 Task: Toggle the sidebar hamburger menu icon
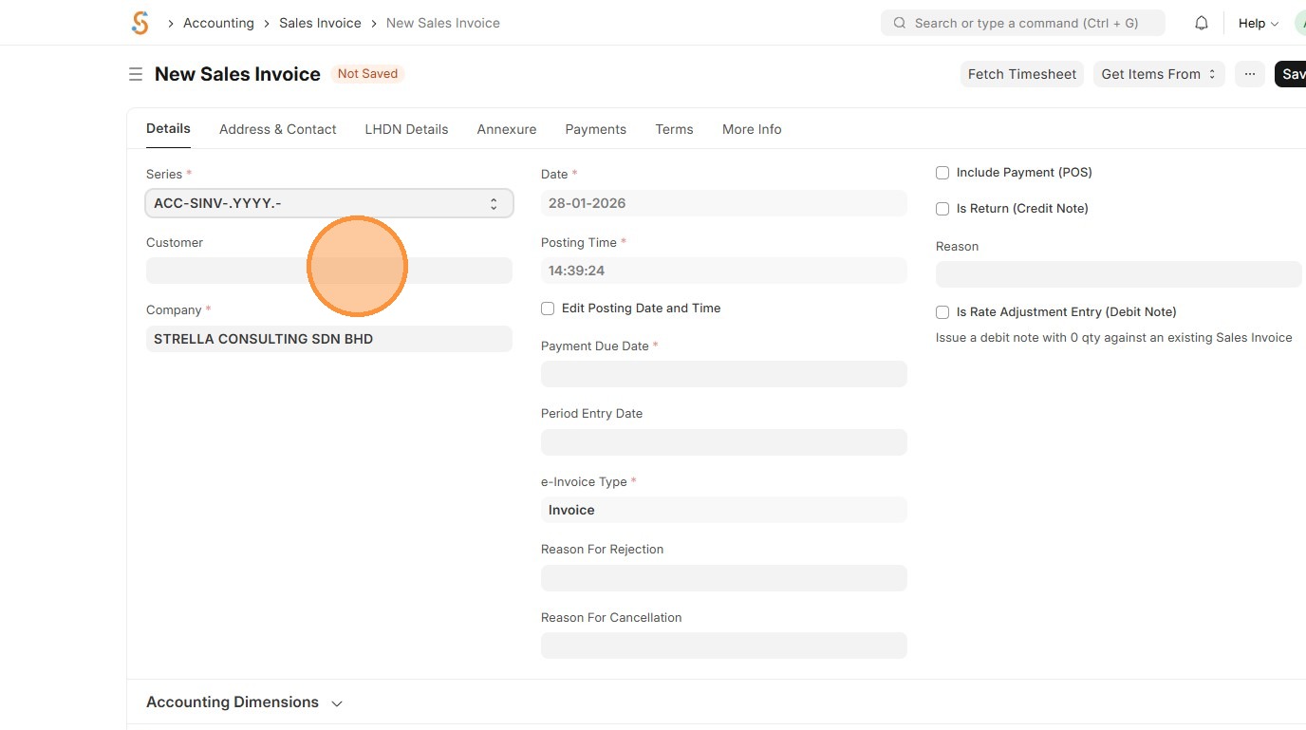coord(136,74)
